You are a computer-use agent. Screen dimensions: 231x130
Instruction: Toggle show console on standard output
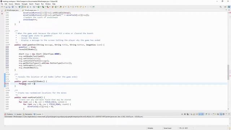200,114
